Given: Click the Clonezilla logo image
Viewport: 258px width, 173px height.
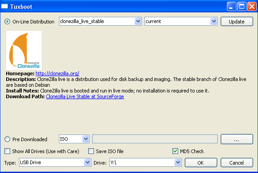Looking at the screenshot, I should tap(24, 50).
